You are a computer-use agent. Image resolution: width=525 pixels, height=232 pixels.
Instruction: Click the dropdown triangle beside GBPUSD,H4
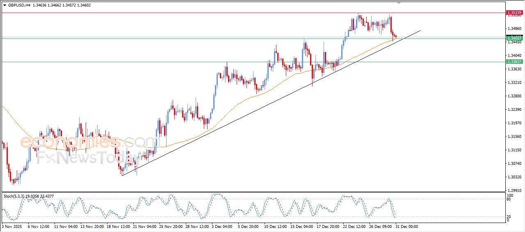pos(5,5)
